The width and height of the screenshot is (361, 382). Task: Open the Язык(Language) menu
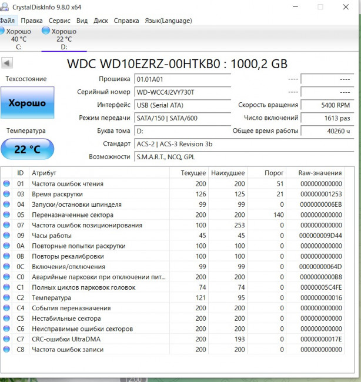pyautogui.click(x=168, y=21)
